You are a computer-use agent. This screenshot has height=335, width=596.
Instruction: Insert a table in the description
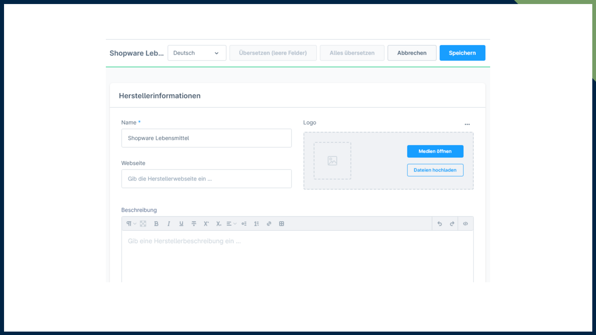click(282, 224)
